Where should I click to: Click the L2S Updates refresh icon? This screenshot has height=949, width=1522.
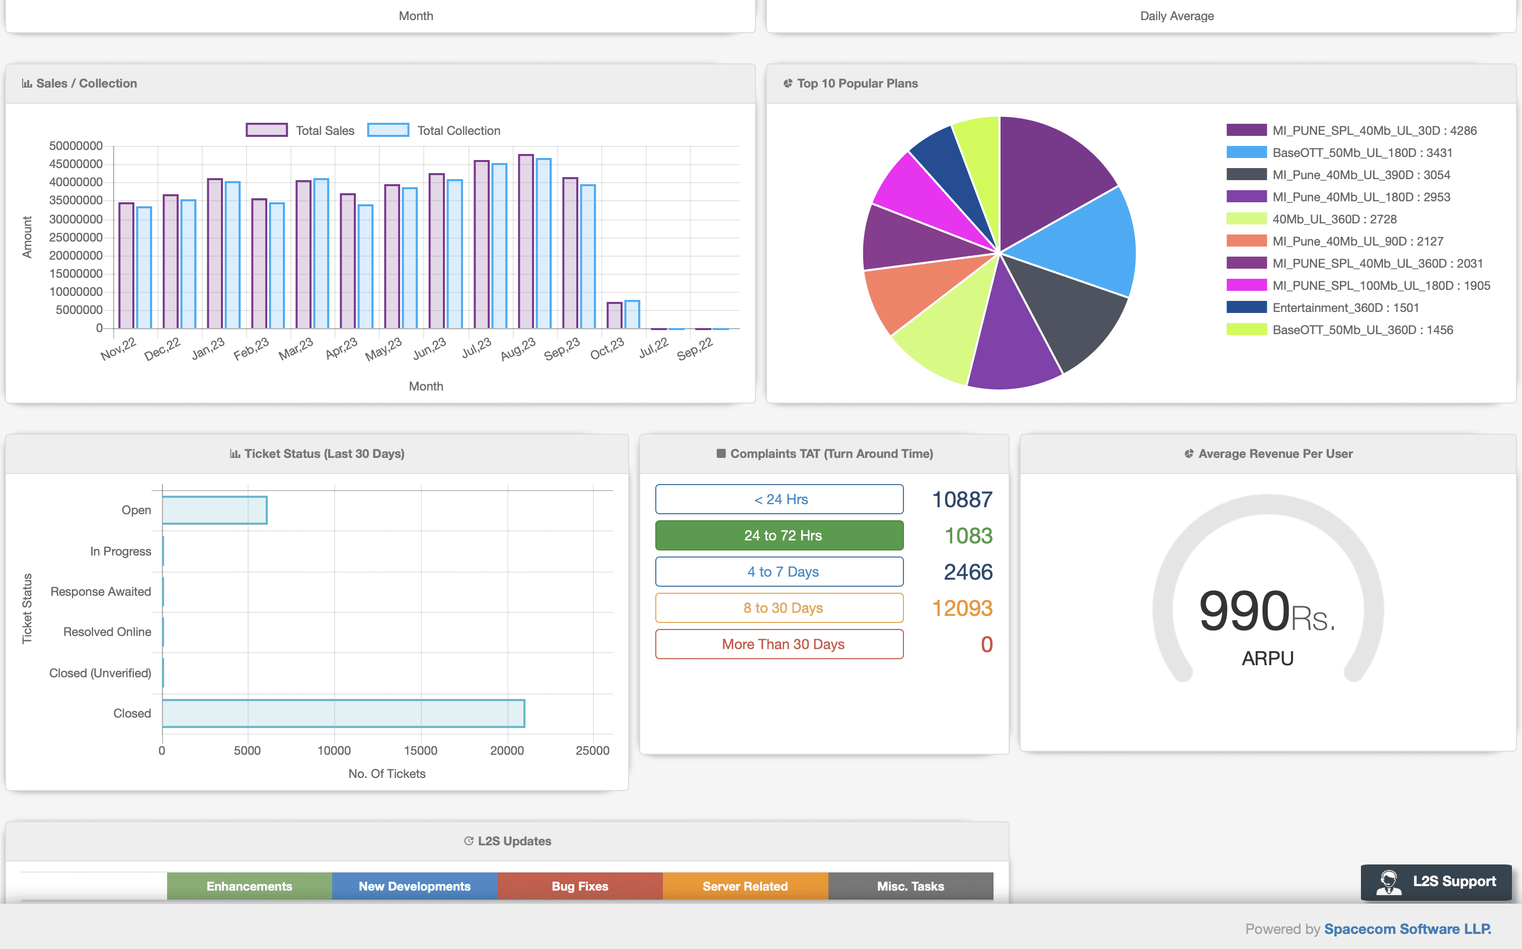(x=468, y=841)
